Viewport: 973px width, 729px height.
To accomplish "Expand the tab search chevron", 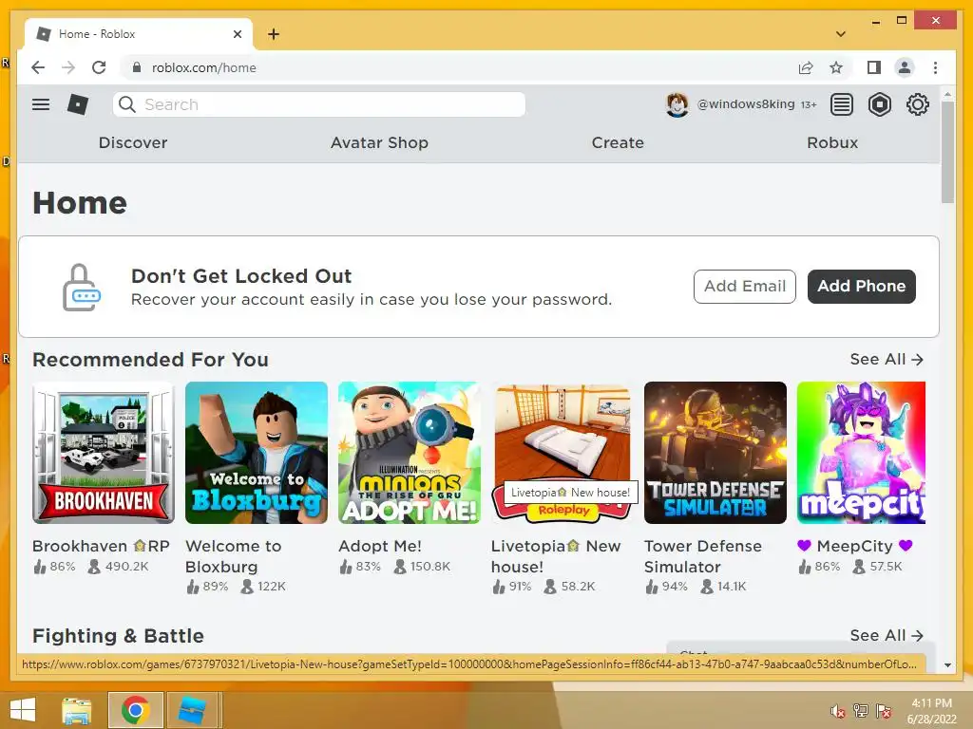I will pyautogui.click(x=841, y=34).
